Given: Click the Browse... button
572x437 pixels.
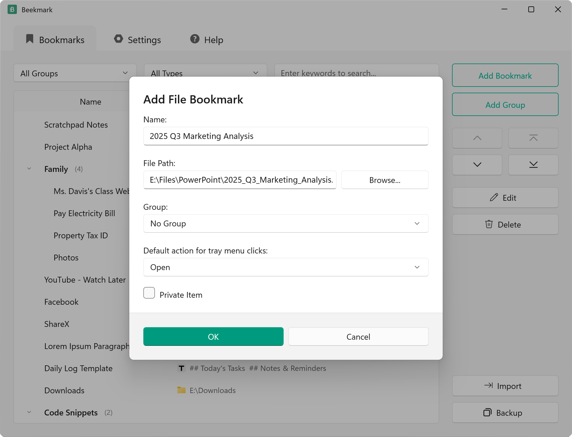Looking at the screenshot, I should [x=385, y=180].
